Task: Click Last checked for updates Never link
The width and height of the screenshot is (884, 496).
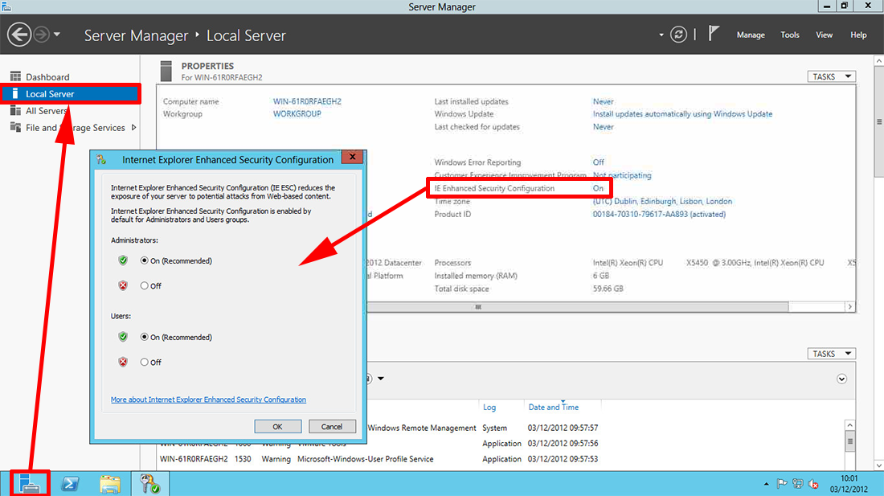Action: click(x=604, y=127)
